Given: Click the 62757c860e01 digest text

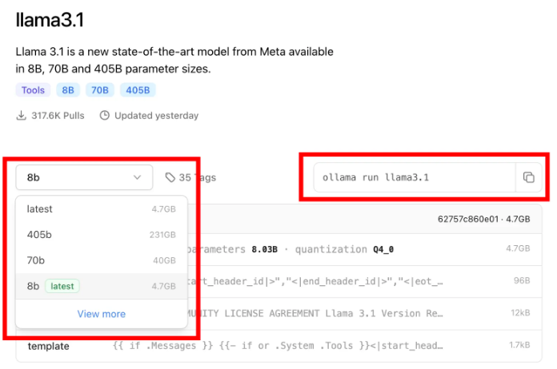Looking at the screenshot, I should click(468, 219).
